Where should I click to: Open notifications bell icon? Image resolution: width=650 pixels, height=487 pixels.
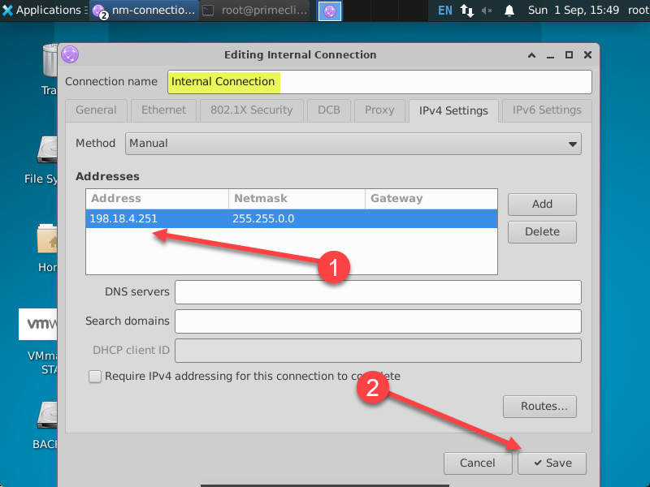(509, 11)
